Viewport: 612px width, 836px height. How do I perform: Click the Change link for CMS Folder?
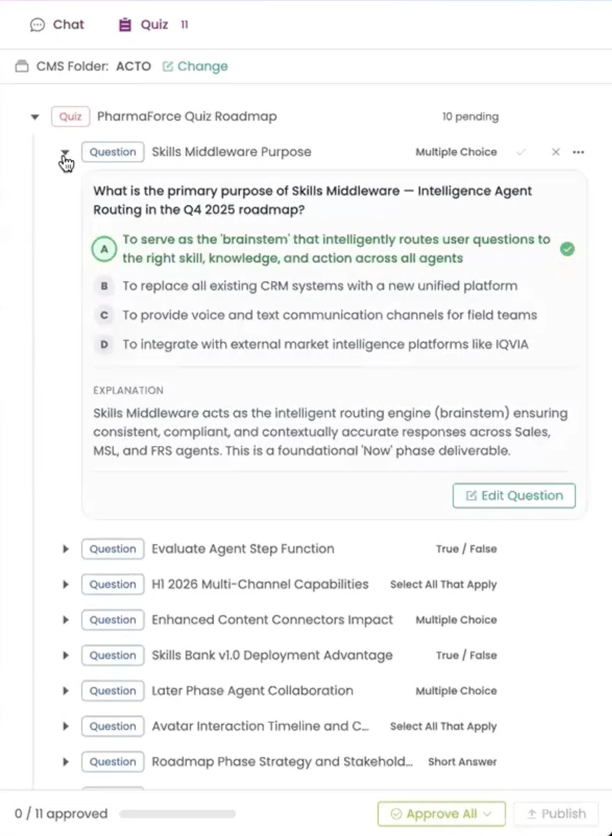(x=201, y=65)
